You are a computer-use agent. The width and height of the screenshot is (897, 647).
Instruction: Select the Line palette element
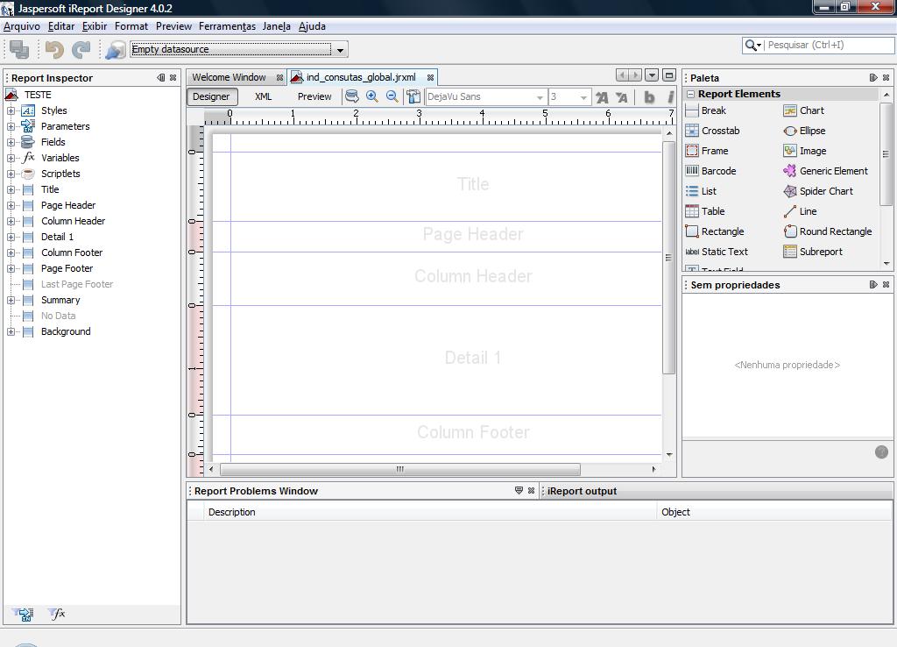800,211
